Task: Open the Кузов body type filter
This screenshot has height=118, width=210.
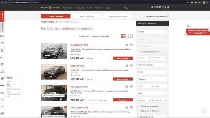Action: tap(152, 72)
